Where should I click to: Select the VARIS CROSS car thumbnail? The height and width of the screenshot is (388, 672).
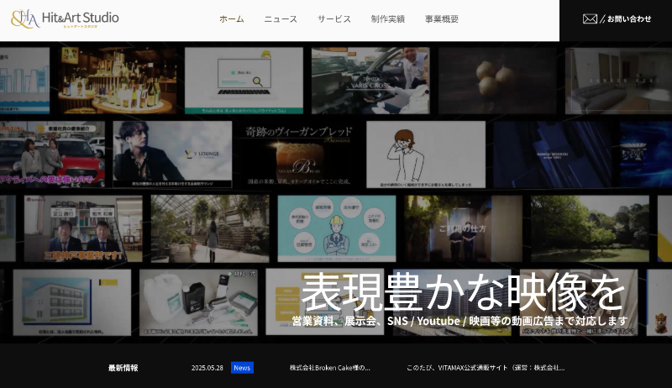click(370, 80)
